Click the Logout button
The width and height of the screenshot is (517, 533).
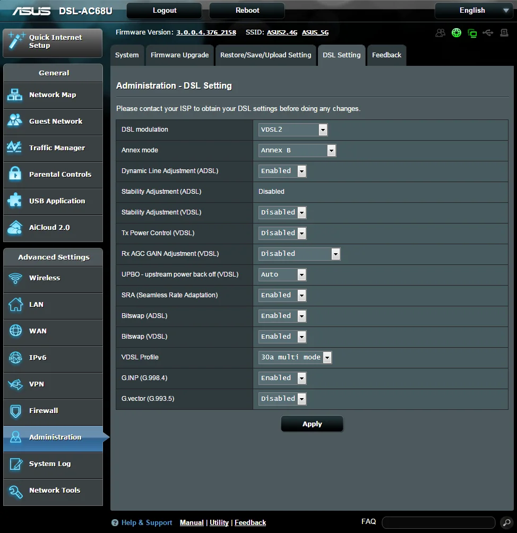point(165,11)
